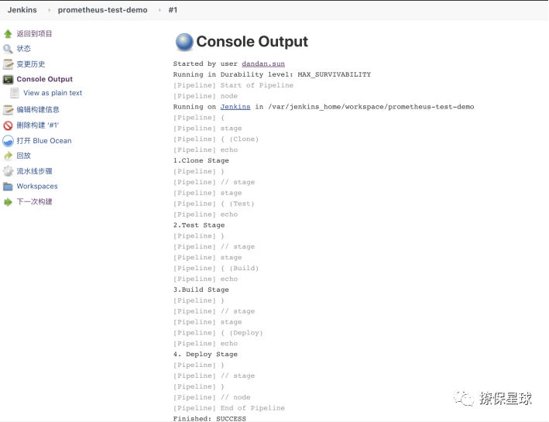Open 打开 Blue Ocean link
549x422 pixels.
[44, 141]
